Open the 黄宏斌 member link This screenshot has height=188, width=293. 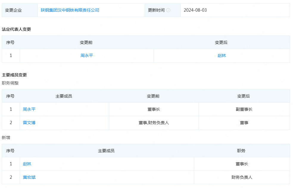click(29, 177)
